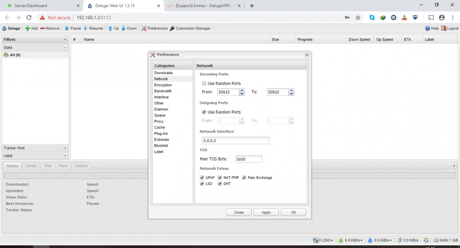Click the incoming From port field
Viewport: 460px width, 248px height.
(x=228, y=92)
